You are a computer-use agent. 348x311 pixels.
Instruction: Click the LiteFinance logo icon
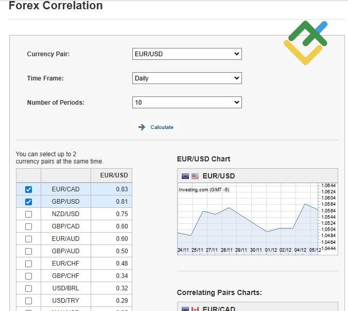(x=305, y=43)
